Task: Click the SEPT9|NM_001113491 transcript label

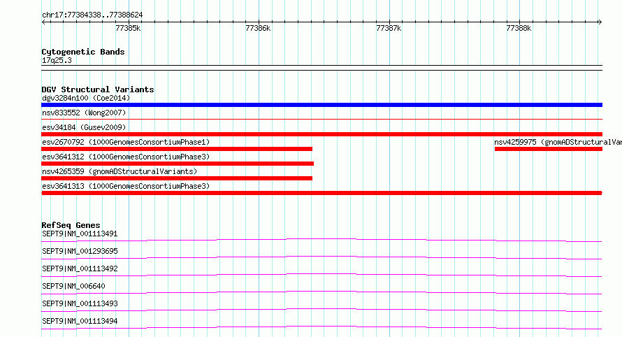Action: (80, 234)
